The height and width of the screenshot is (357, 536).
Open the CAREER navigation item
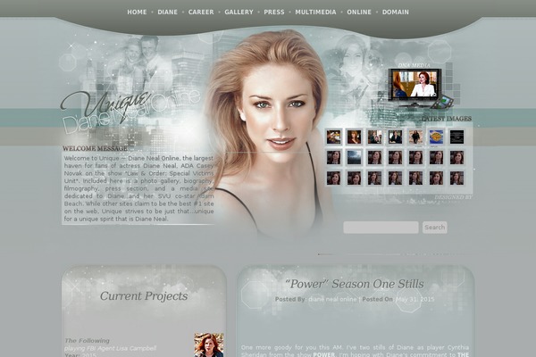[201, 12]
